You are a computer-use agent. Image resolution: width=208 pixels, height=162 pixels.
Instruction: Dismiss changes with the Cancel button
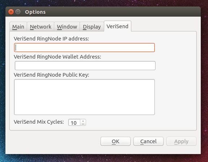[x=148, y=141]
